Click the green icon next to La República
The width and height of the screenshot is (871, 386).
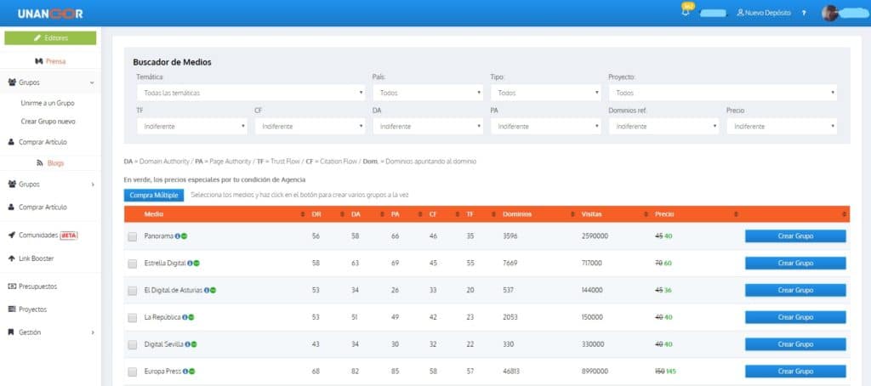pos(191,317)
